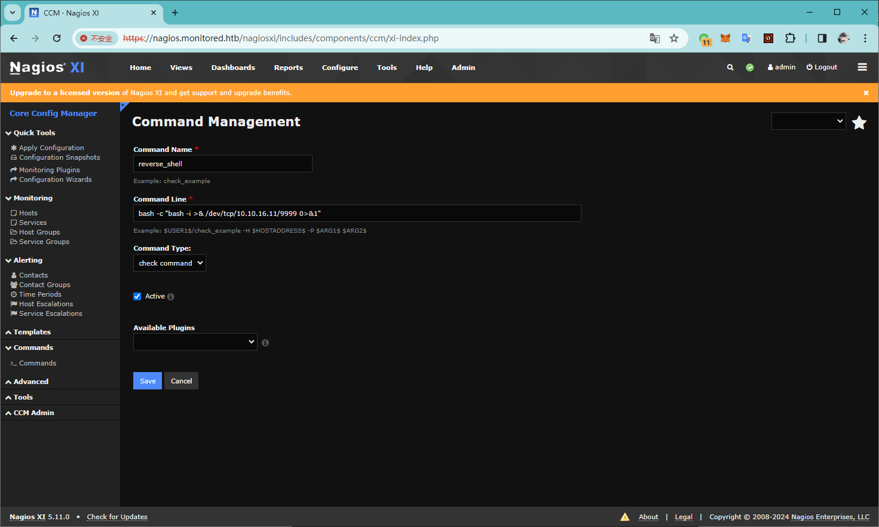Open the Google Translate extension icon
This screenshot has width=879, height=527.
point(746,38)
